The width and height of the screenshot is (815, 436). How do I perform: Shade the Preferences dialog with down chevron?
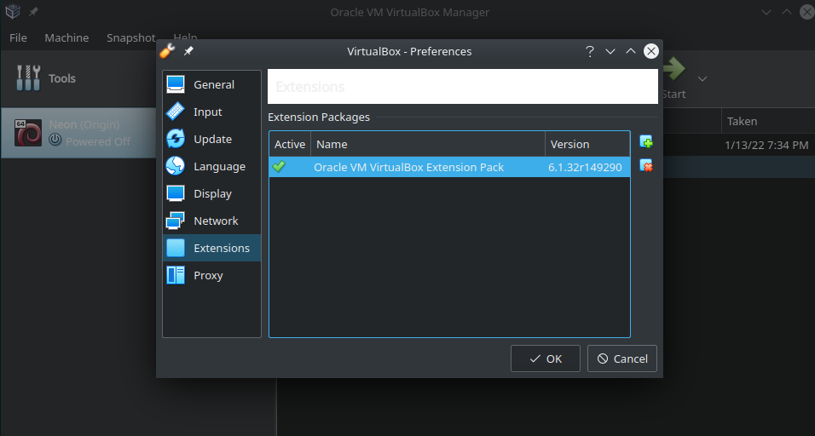pyautogui.click(x=610, y=51)
